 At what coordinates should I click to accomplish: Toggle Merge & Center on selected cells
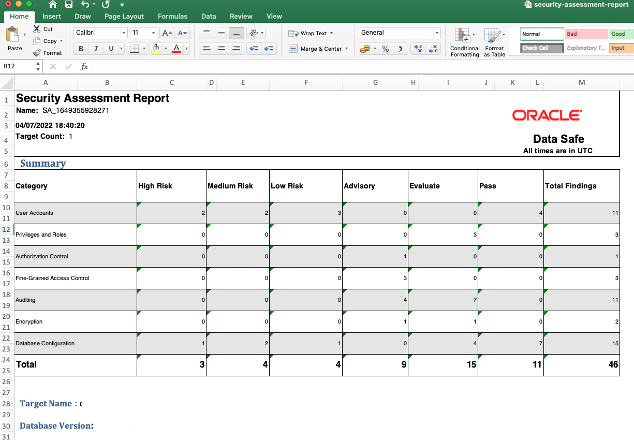tap(317, 49)
